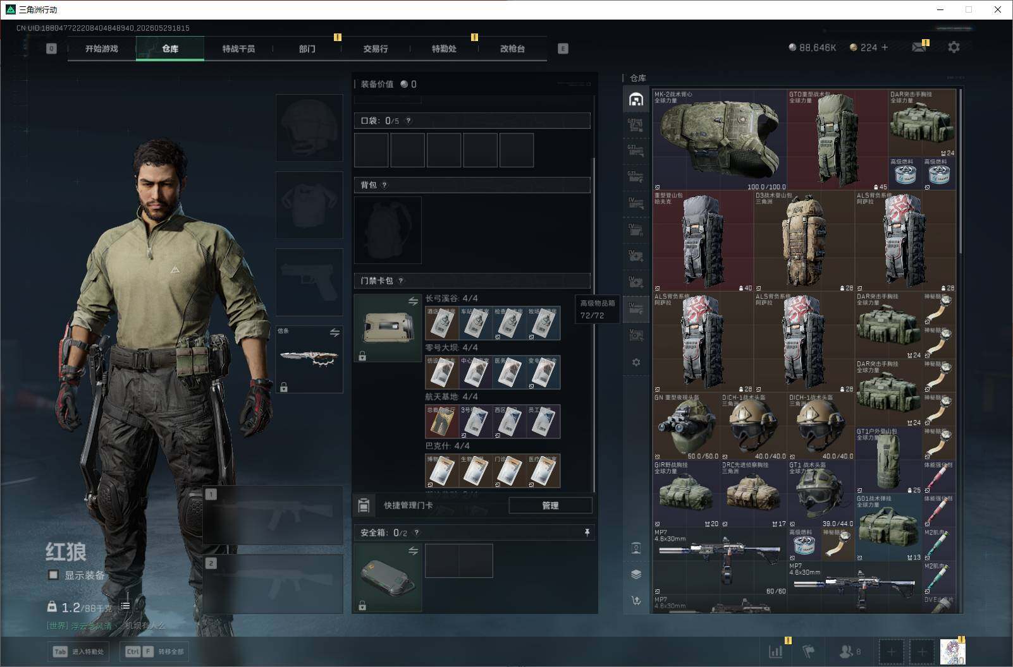Open the 交易行 tab
This screenshot has height=667, width=1013.
[376, 49]
